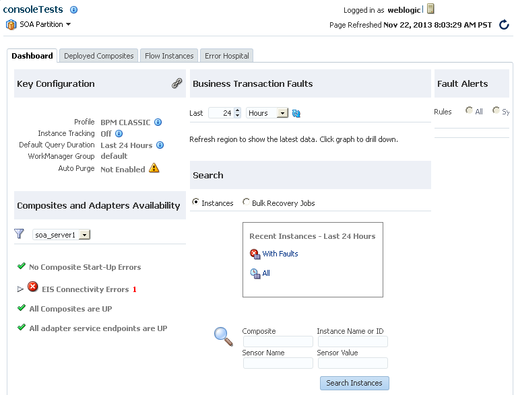Click the magnifying glass search icon
This screenshot has width=514, height=395.
224,336
